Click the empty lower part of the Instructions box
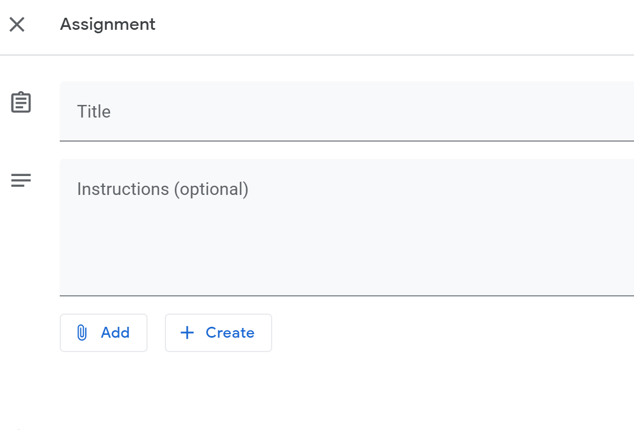 point(345,269)
